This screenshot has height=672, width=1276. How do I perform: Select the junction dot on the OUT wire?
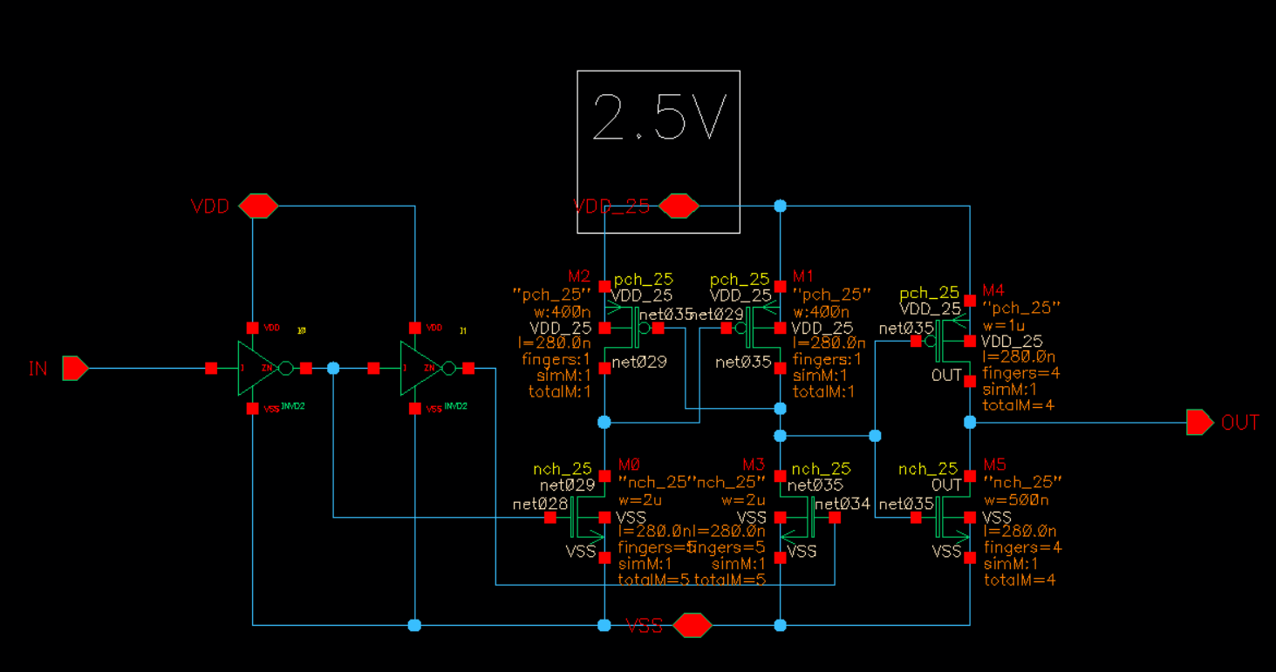(x=970, y=423)
